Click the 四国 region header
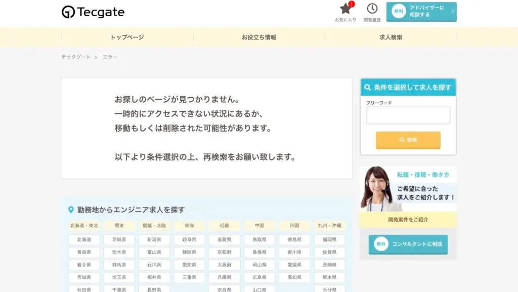The width and height of the screenshot is (518, 292). point(294,226)
